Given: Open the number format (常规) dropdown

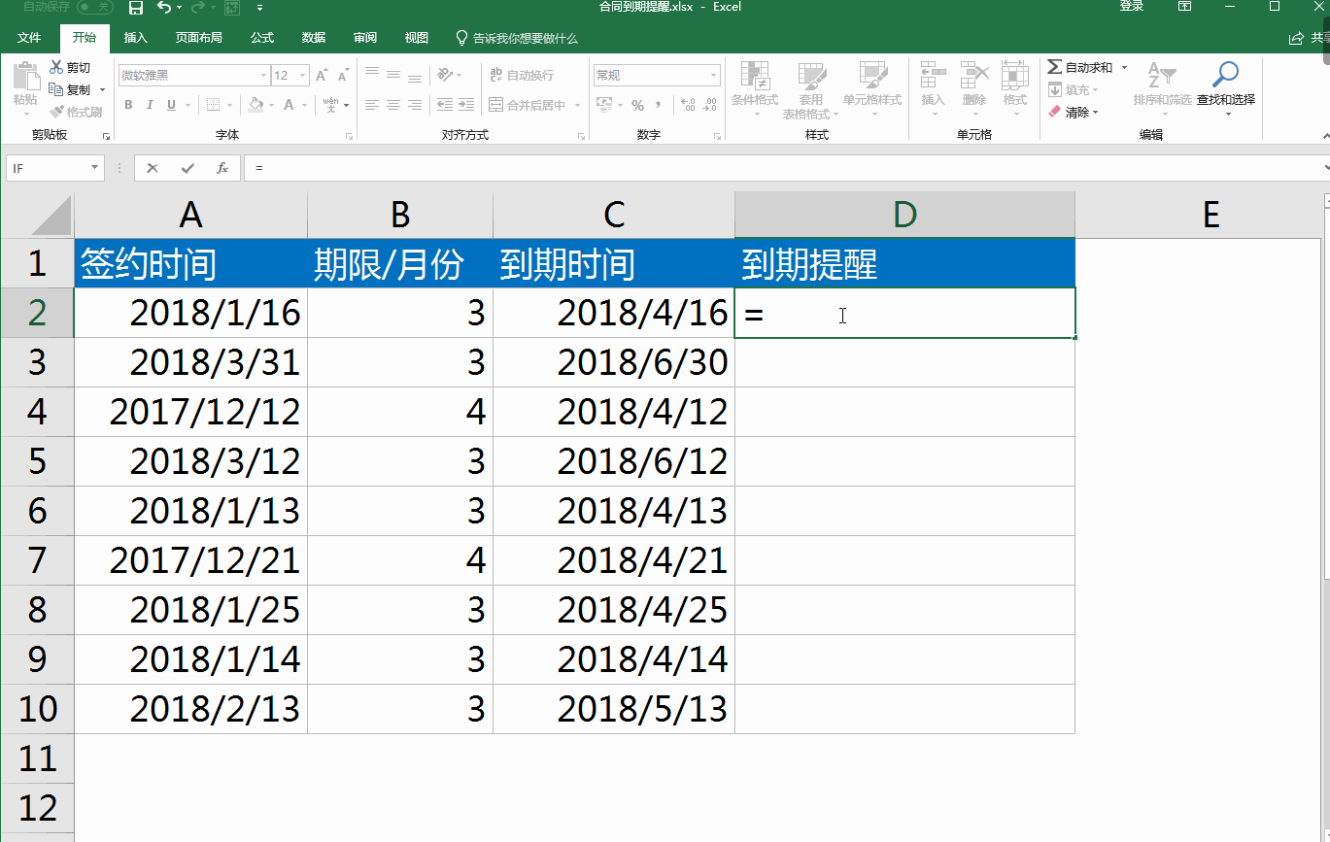Looking at the screenshot, I should coord(715,75).
